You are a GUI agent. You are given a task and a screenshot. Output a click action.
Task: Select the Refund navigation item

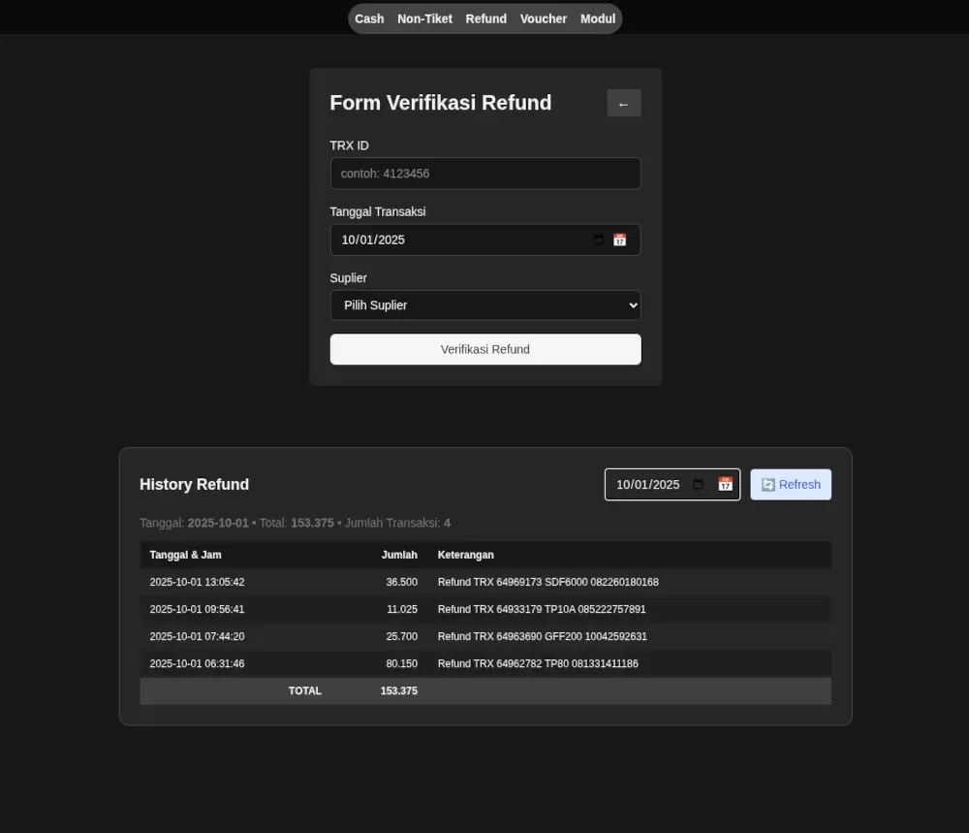pyautogui.click(x=485, y=18)
